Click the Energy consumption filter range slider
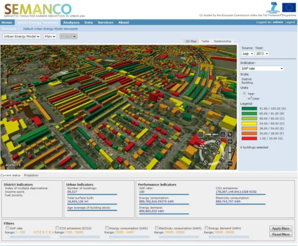The image size is (298, 246). pos(129,237)
